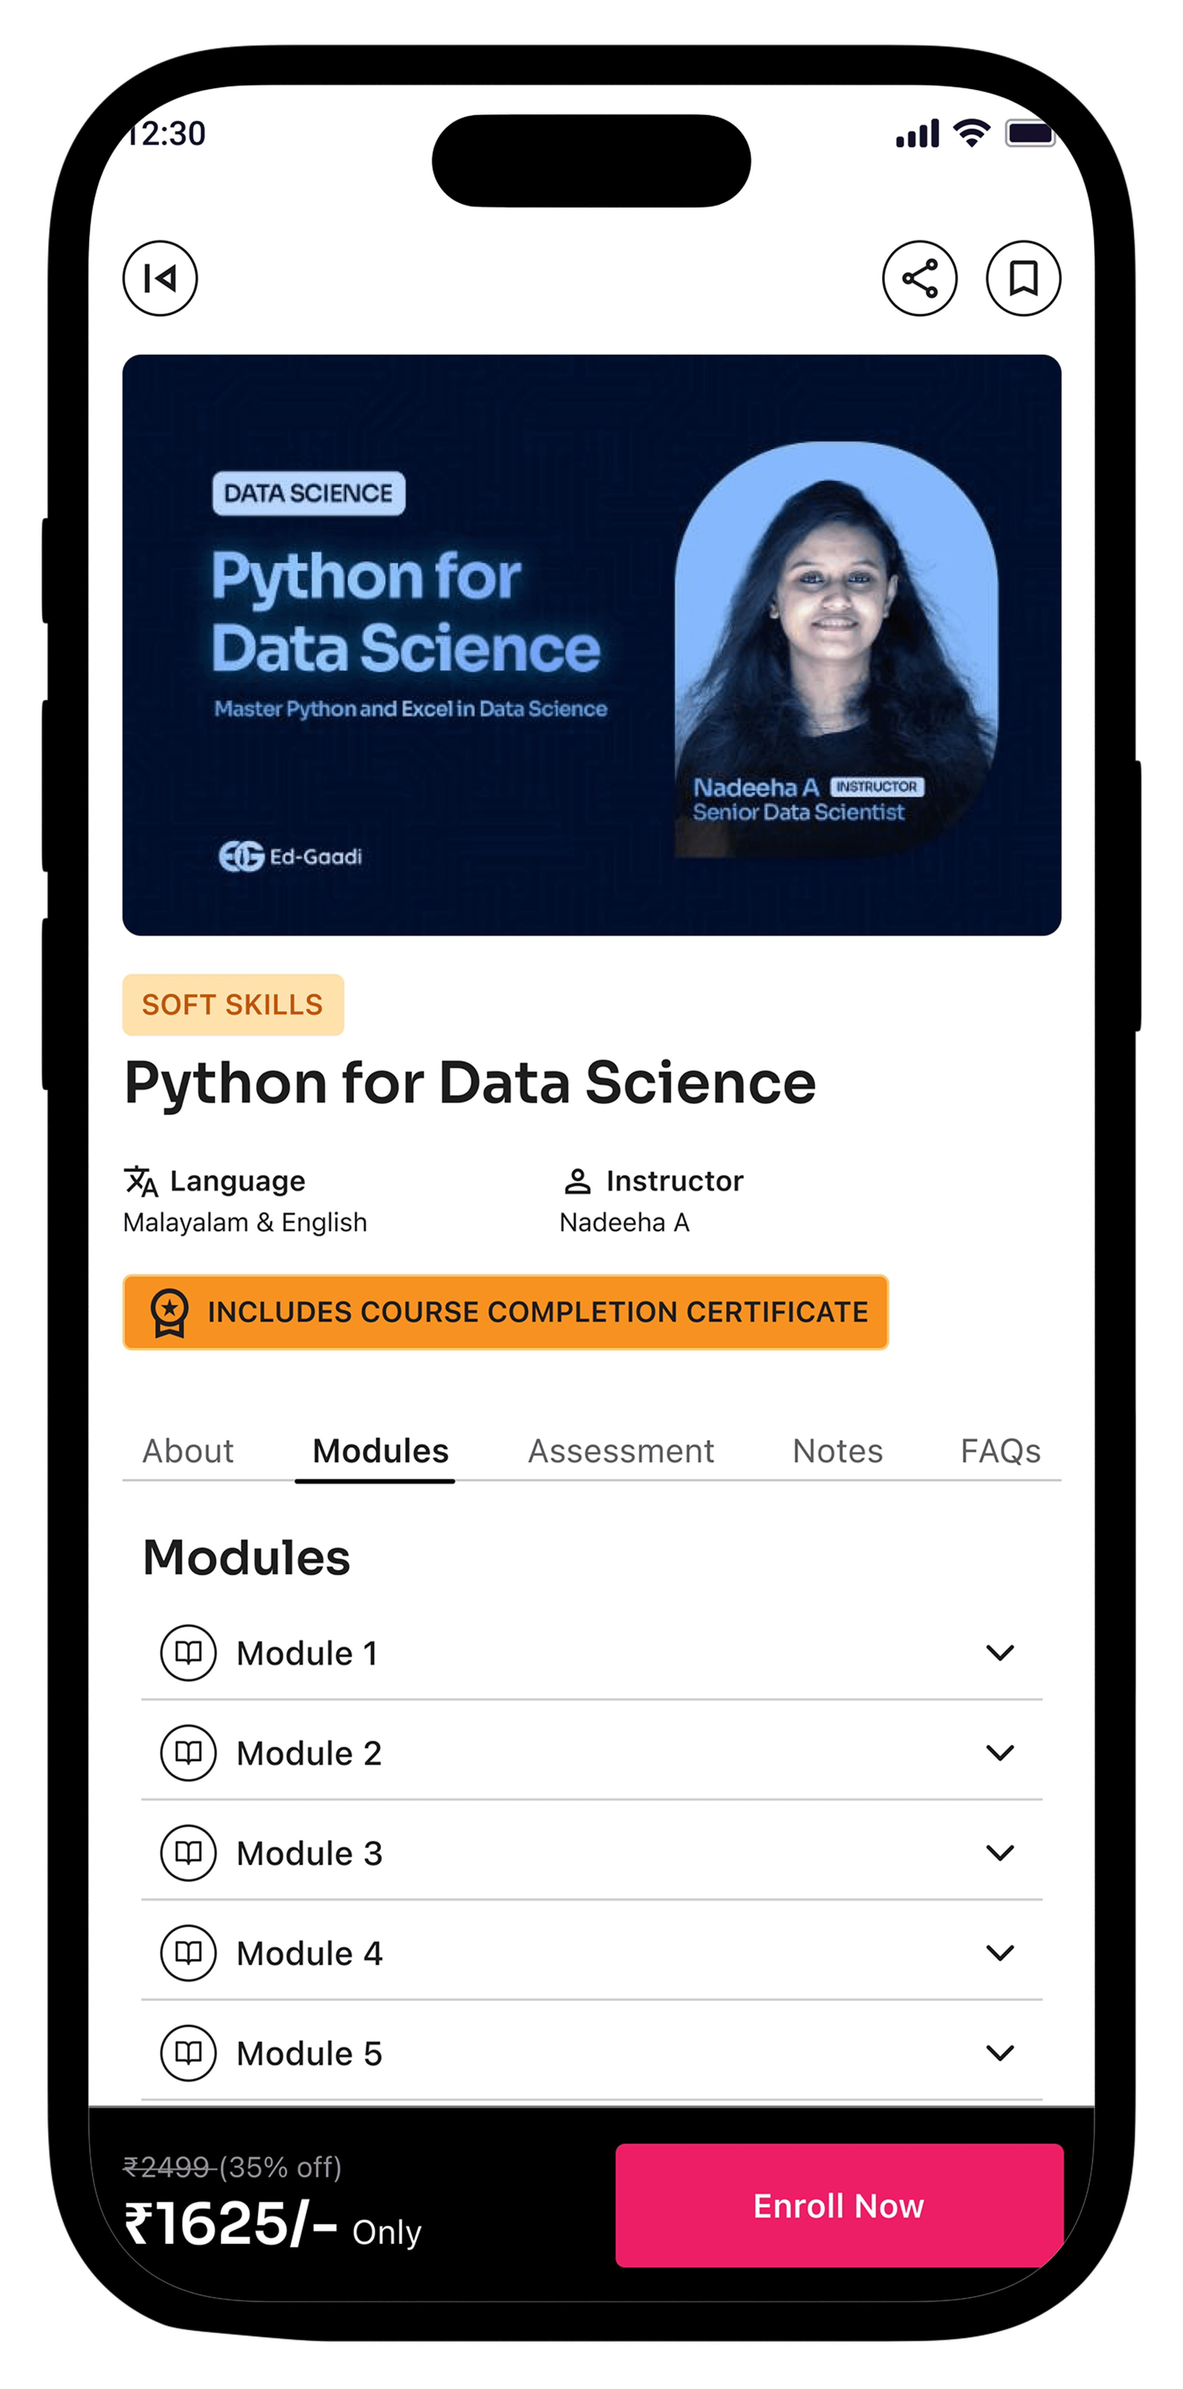This screenshot has height=2389, width=1183.
Task: Expand Module 4 chevron
Action: click(1000, 1953)
